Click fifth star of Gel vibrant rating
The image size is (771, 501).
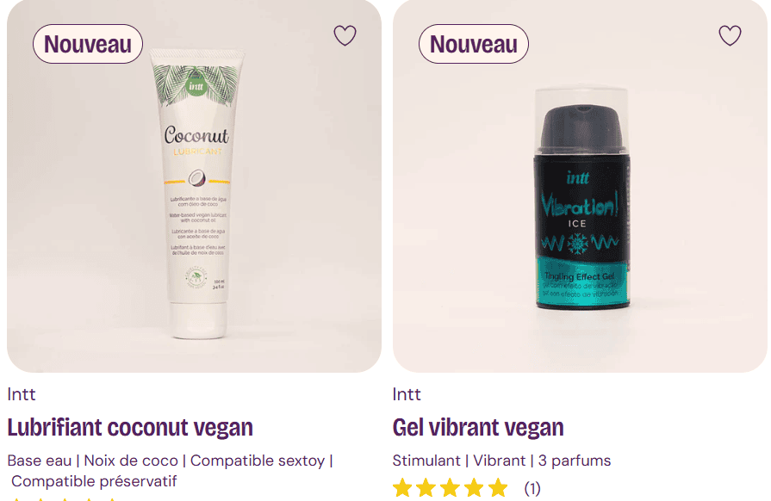498,488
